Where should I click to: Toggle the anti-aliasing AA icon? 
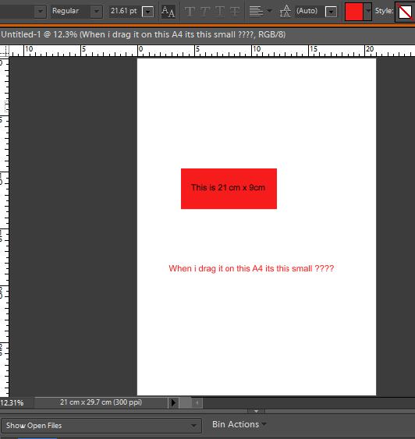tap(168, 12)
